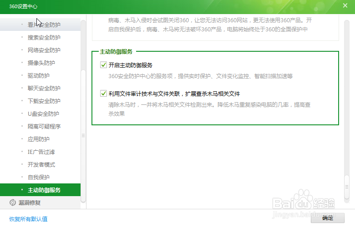Uncheck 开启主动防御服务 checkbox

click(103, 65)
